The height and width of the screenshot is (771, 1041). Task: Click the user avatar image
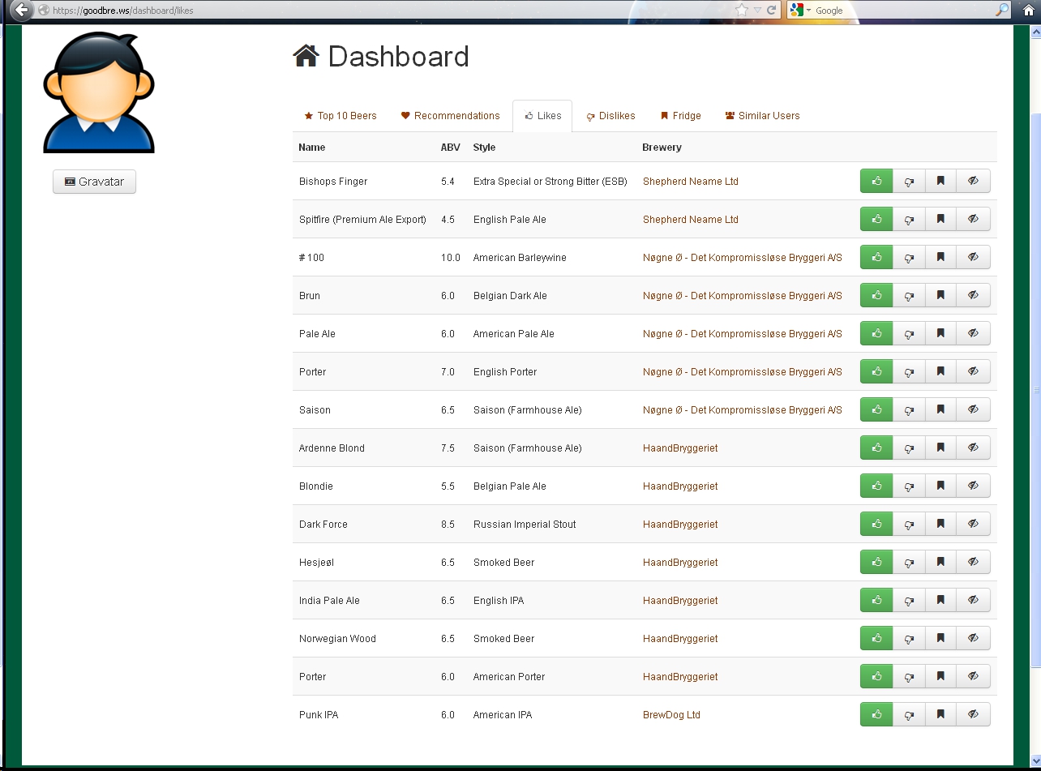[98, 92]
